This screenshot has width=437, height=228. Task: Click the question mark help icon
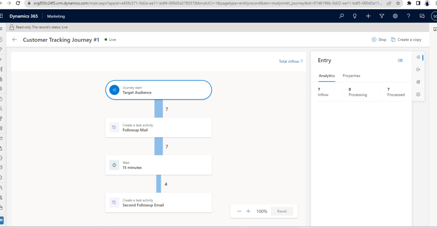pos(408,16)
